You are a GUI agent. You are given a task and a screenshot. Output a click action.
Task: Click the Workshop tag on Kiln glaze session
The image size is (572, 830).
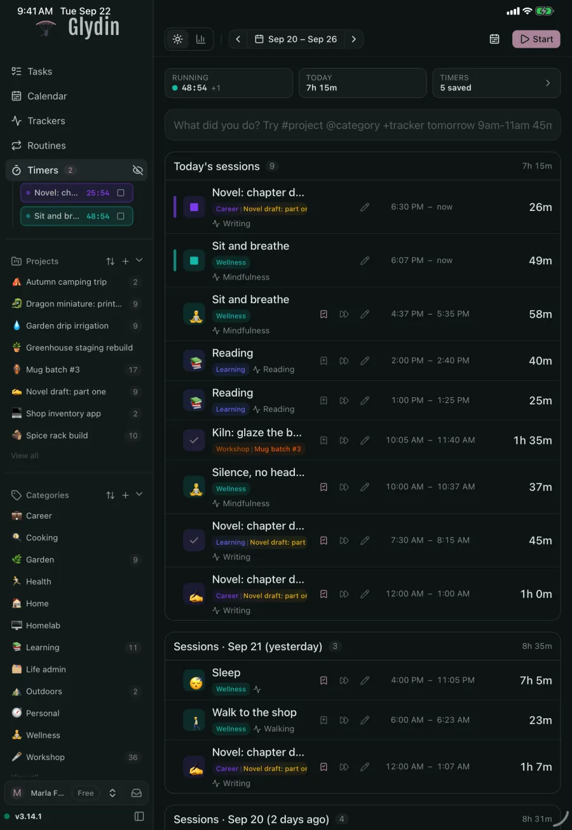233,449
